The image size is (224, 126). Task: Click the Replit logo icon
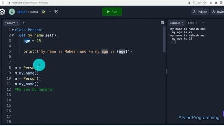(x=2, y=12)
